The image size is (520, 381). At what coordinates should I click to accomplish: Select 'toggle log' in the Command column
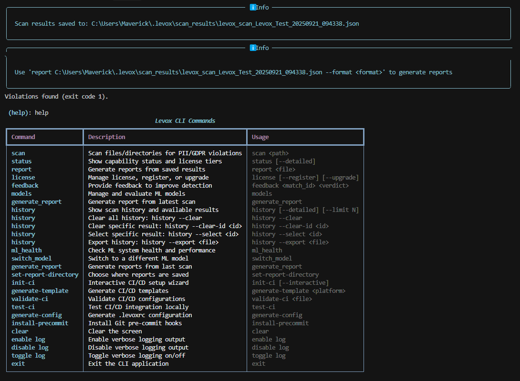[x=28, y=355]
